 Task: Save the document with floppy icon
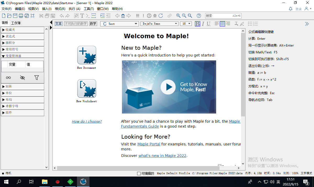tap(15, 16)
